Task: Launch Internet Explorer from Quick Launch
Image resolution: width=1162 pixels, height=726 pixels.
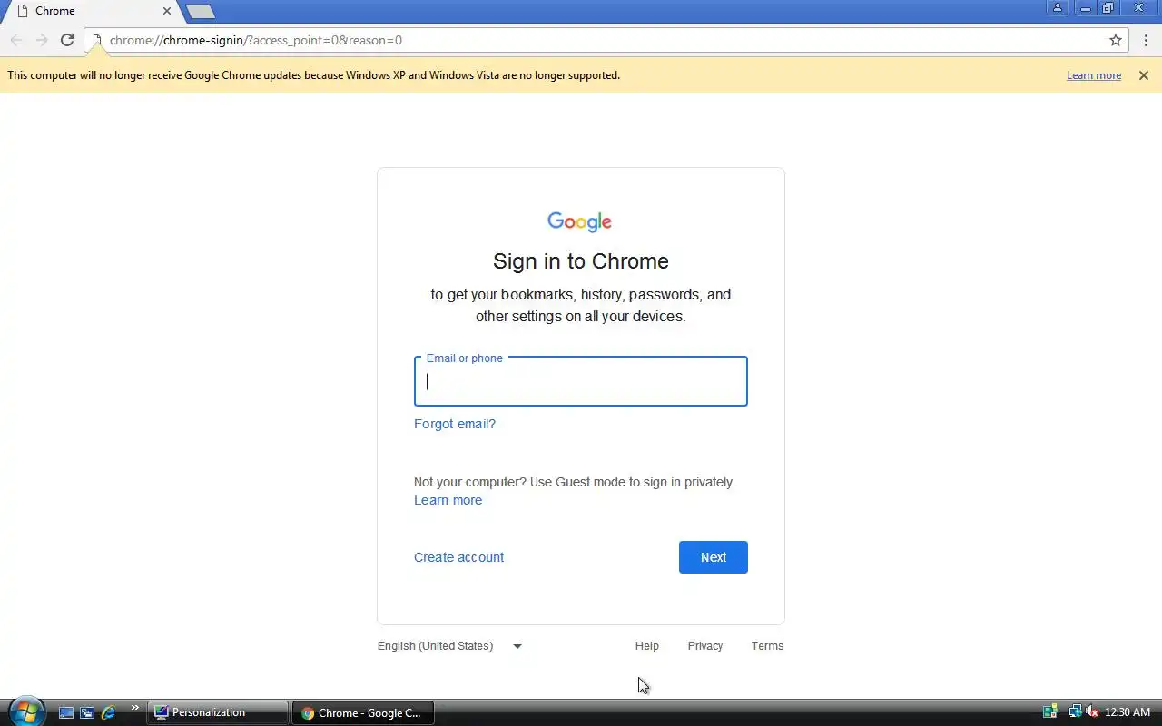Action: [x=108, y=713]
